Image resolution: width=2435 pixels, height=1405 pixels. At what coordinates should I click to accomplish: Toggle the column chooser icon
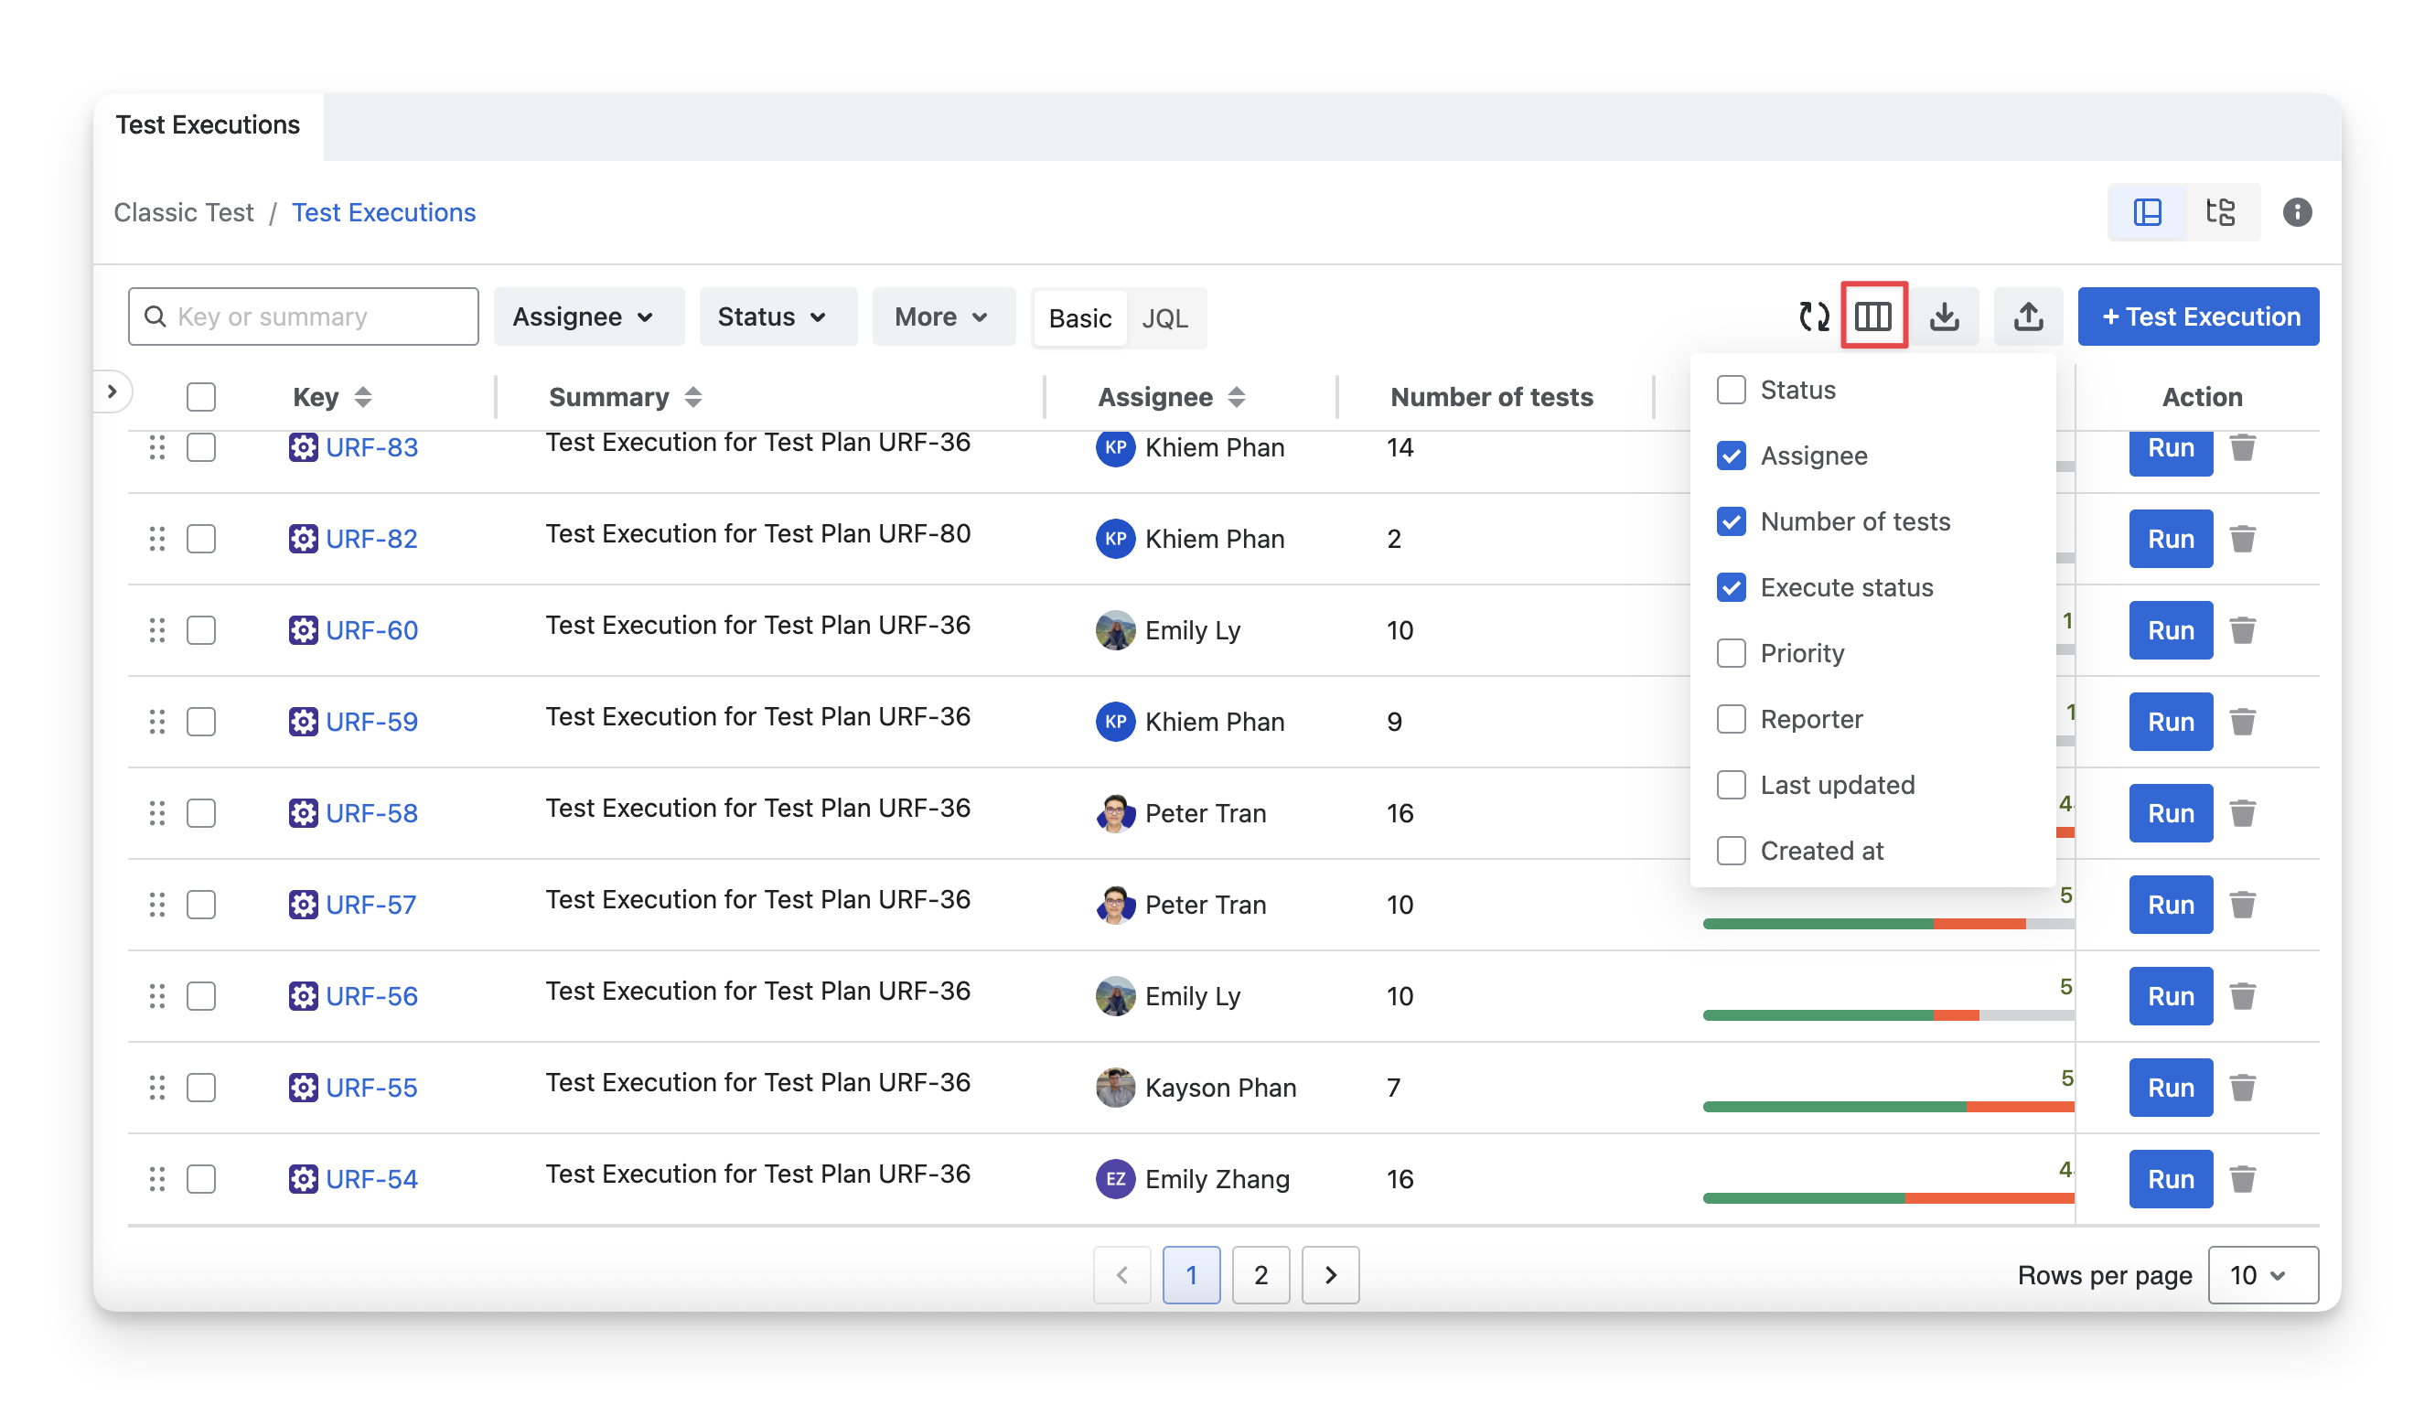(1873, 316)
